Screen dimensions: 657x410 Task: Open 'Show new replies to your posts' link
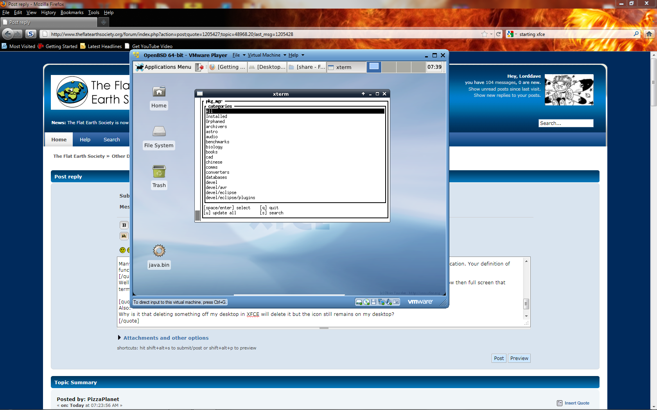507,95
